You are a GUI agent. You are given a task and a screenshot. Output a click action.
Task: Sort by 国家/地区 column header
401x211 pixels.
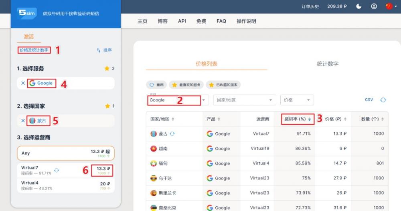(162, 119)
